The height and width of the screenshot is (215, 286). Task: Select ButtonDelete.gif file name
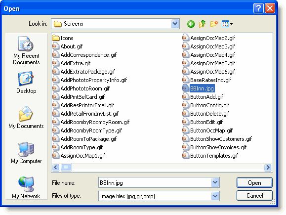[x=210, y=114]
